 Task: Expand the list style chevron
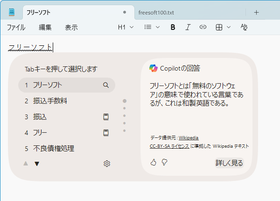point(158,27)
